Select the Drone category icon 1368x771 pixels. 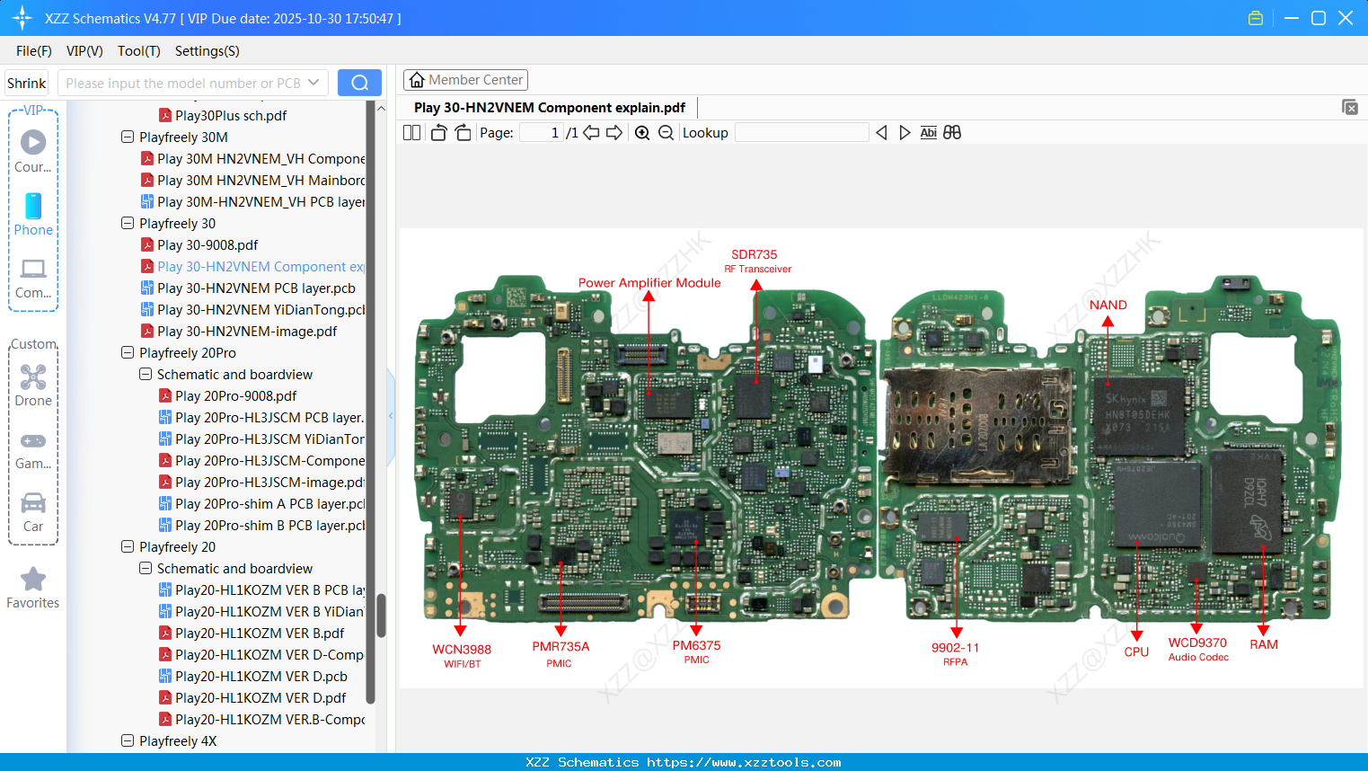pos(33,385)
